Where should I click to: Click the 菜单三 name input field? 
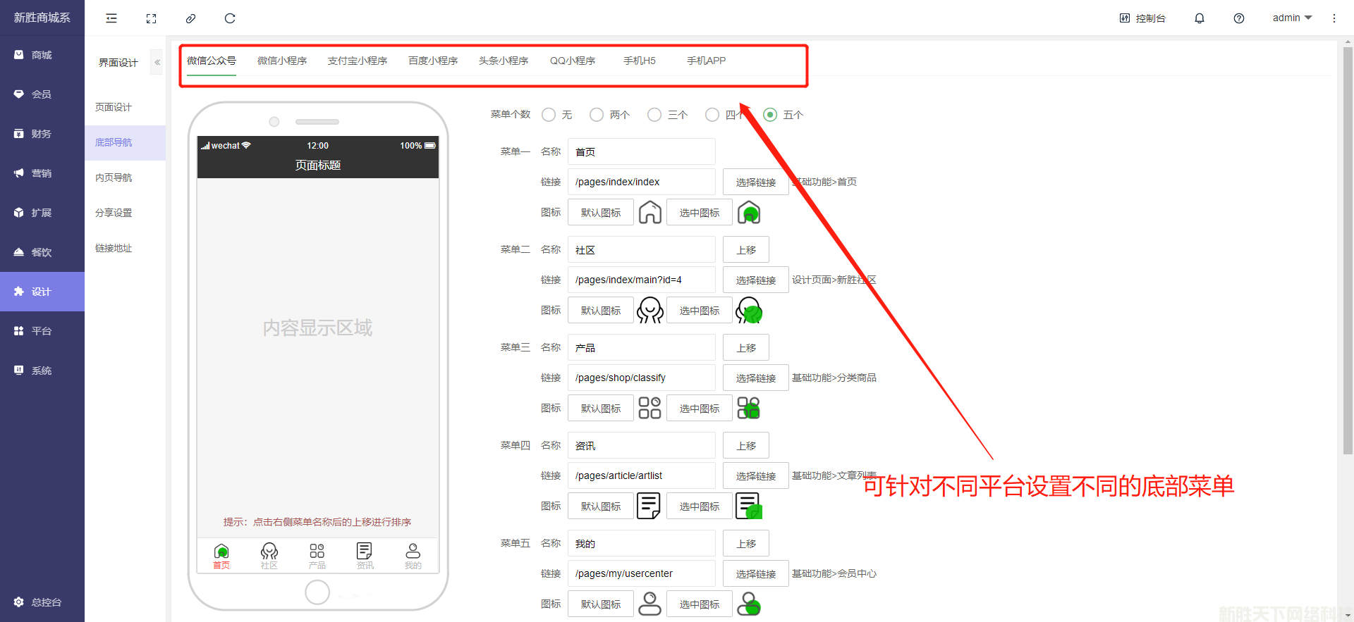tap(641, 348)
